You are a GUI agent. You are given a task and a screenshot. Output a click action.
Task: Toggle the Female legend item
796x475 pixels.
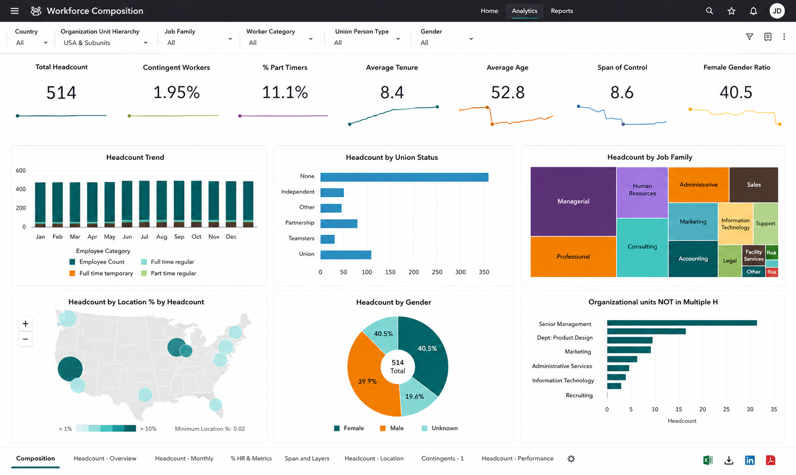click(349, 428)
